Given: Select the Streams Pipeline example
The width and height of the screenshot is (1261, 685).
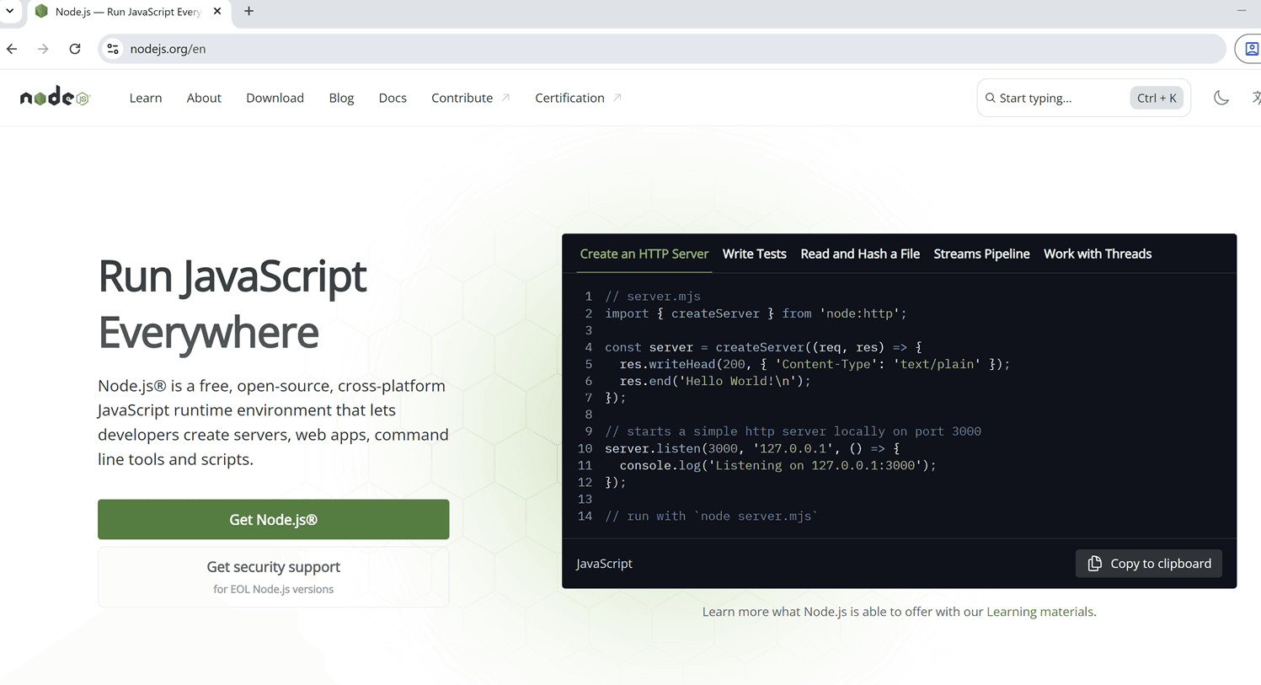Looking at the screenshot, I should coord(981,254).
